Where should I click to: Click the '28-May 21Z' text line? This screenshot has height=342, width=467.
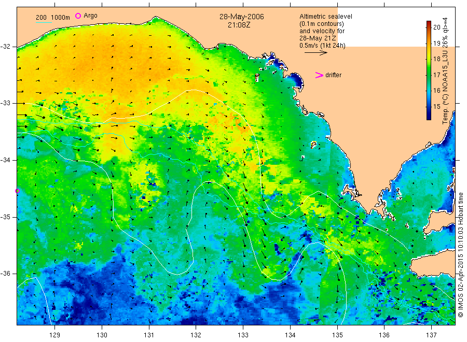pos(318,38)
